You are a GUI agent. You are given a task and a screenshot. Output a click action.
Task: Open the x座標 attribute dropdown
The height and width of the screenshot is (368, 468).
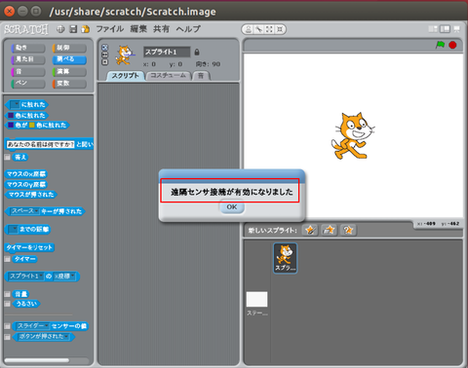click(x=73, y=276)
